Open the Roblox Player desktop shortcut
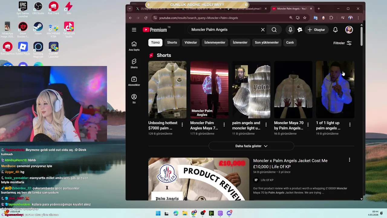The width and height of the screenshot is (387, 218). pos(23,48)
